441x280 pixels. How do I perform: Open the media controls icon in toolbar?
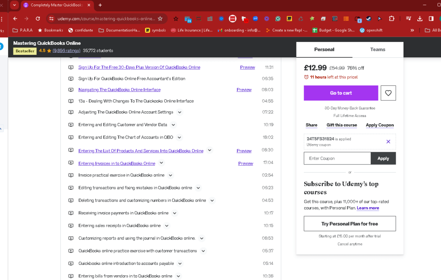(x=409, y=19)
